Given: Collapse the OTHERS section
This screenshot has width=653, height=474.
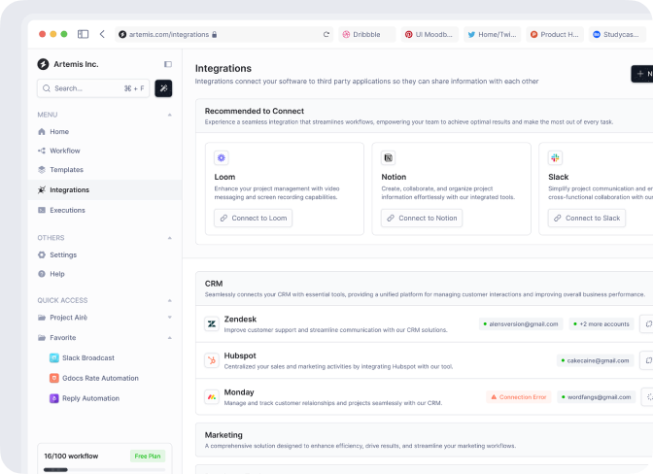Looking at the screenshot, I should coord(169,238).
